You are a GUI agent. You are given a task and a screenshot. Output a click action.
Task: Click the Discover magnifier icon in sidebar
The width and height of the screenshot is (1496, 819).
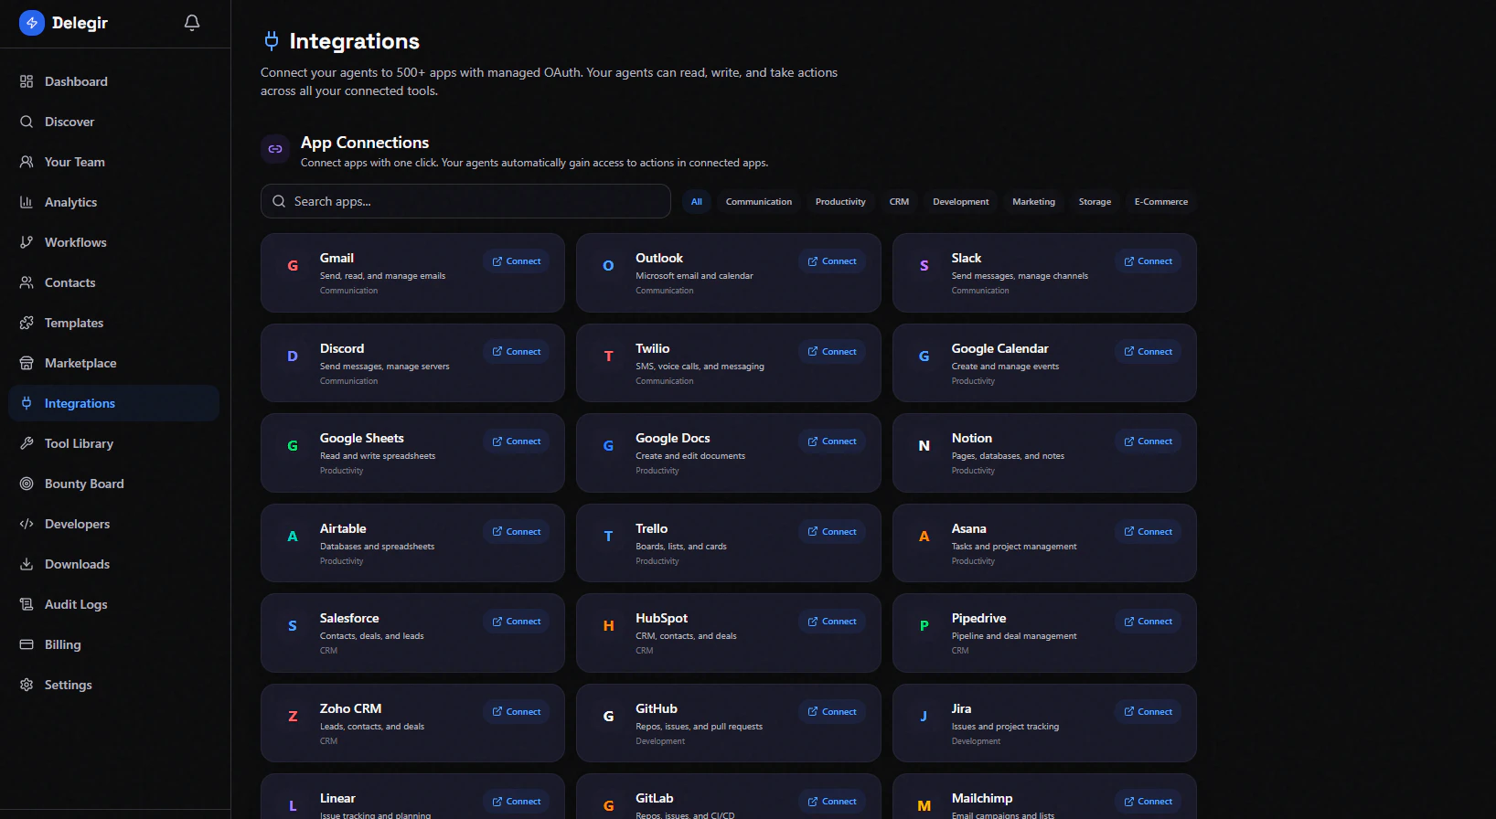pyautogui.click(x=27, y=122)
